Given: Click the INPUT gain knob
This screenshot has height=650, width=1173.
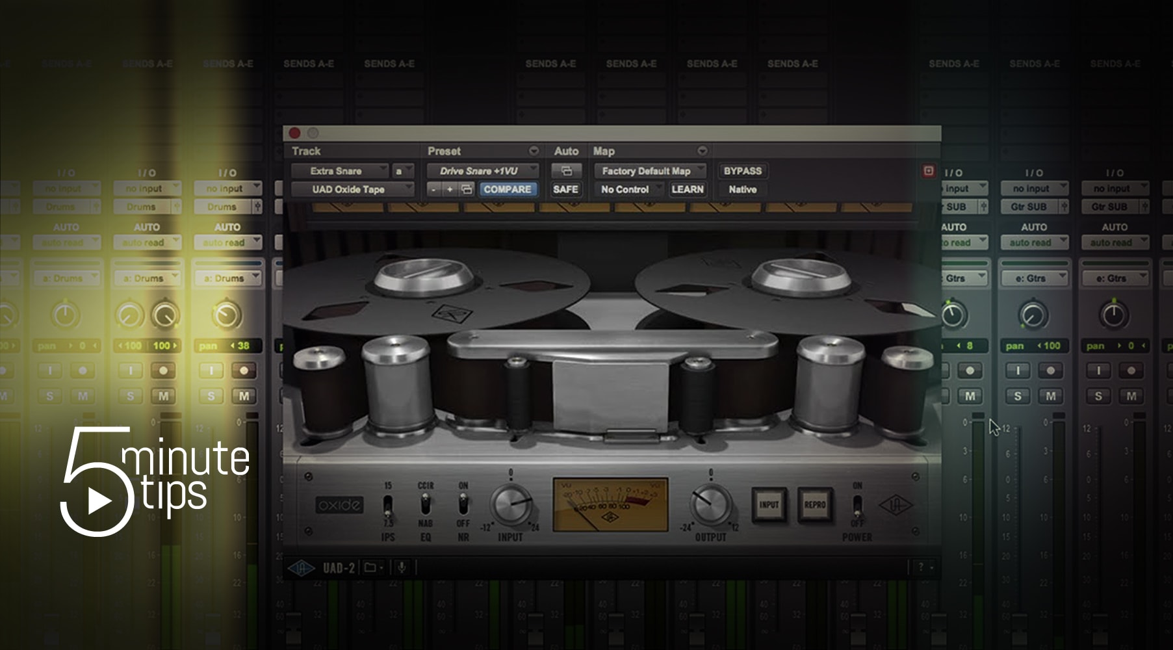Looking at the screenshot, I should [x=512, y=504].
